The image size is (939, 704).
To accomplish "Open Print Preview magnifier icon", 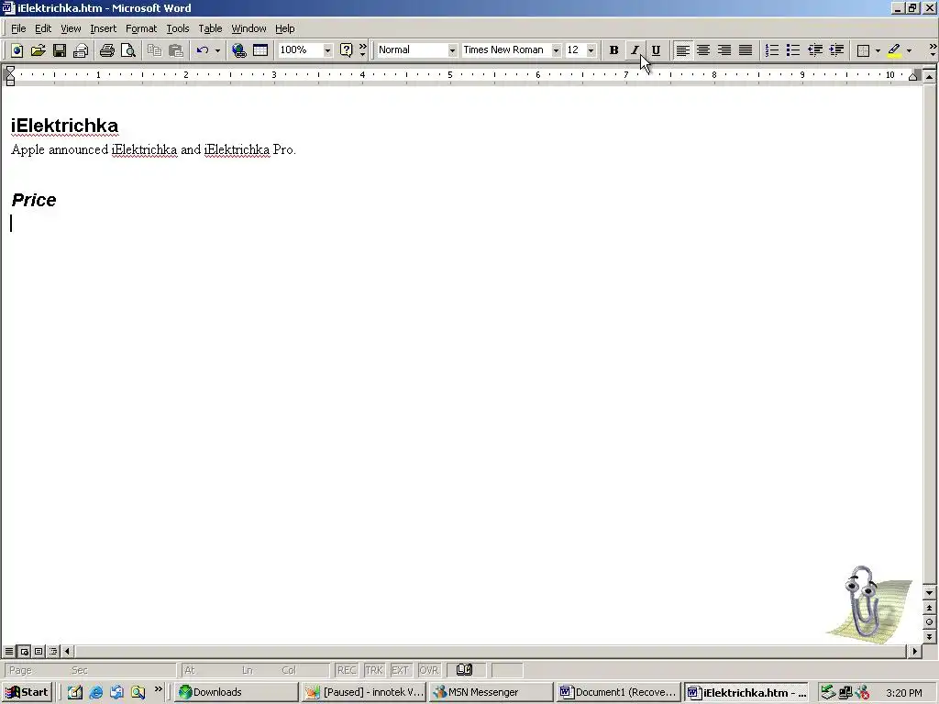I will 128,50.
